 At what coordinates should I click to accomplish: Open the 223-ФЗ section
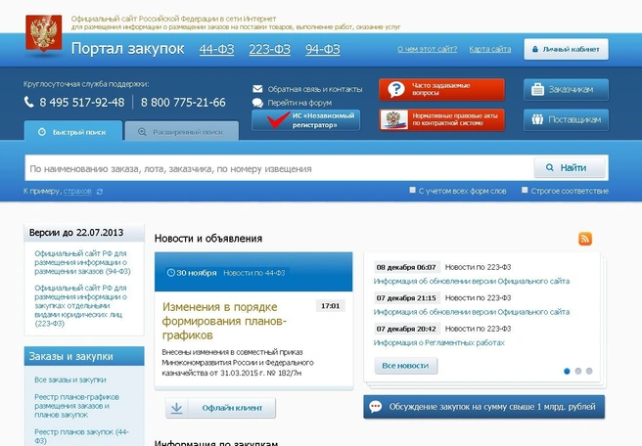(269, 49)
